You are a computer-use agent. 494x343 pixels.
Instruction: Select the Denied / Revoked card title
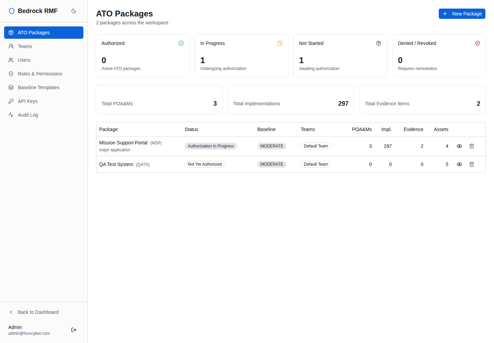coord(417,43)
